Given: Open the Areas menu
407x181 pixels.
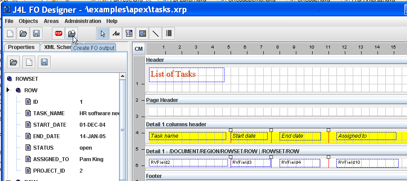Looking at the screenshot, I should coord(51,21).
